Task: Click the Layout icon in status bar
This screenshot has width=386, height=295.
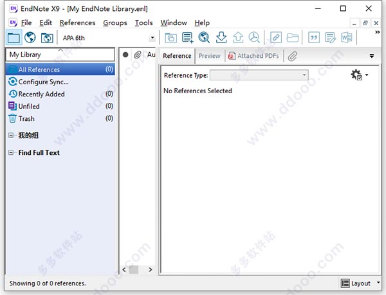Action: click(x=345, y=283)
